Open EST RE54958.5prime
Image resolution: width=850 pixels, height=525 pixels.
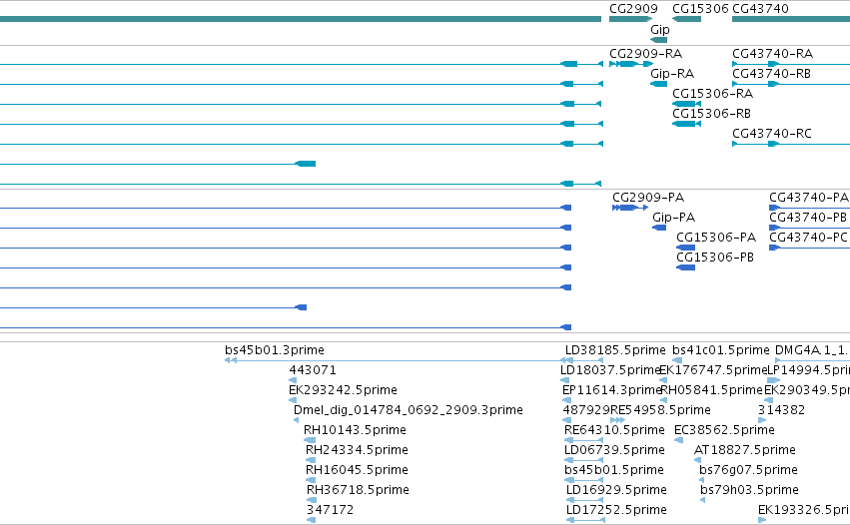tap(661, 410)
